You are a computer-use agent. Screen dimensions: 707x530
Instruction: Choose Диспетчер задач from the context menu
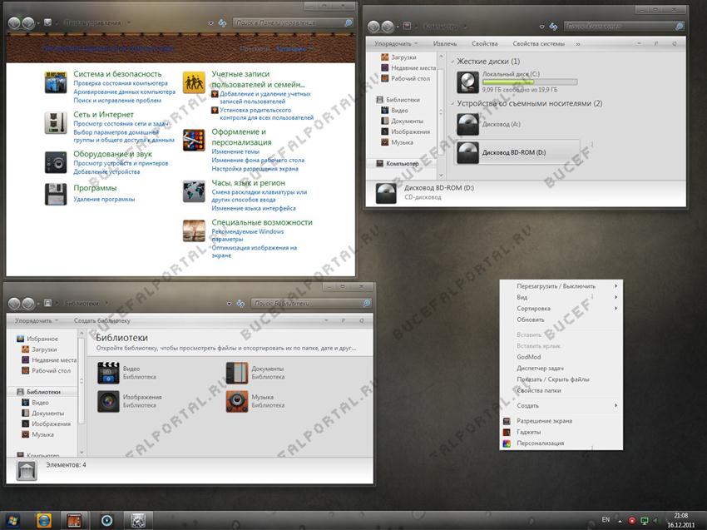pyautogui.click(x=541, y=368)
